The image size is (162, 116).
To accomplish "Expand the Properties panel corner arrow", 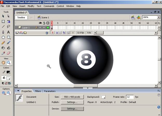I will pyautogui.click(x=159, y=114).
